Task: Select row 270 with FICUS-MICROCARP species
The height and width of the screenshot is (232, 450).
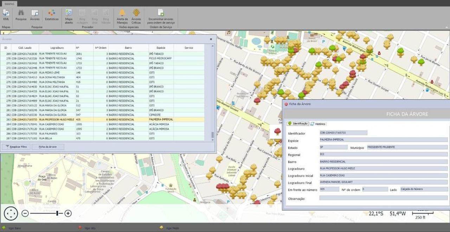Action: (102, 58)
